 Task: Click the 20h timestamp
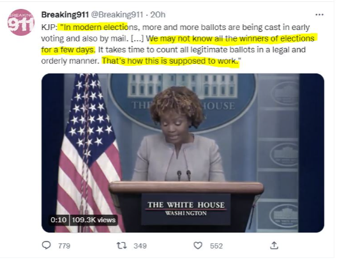(158, 15)
